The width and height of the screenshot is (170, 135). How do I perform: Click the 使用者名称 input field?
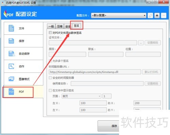pos(107,84)
